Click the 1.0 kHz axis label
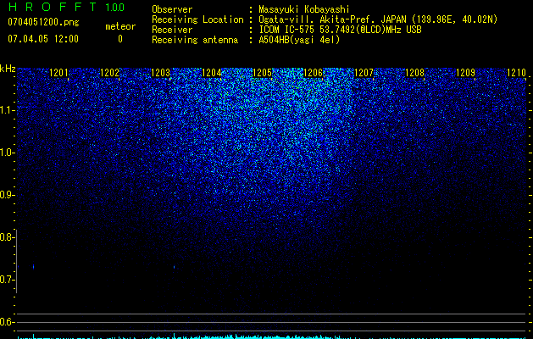The width and height of the screenshot is (533, 339). (x=7, y=153)
